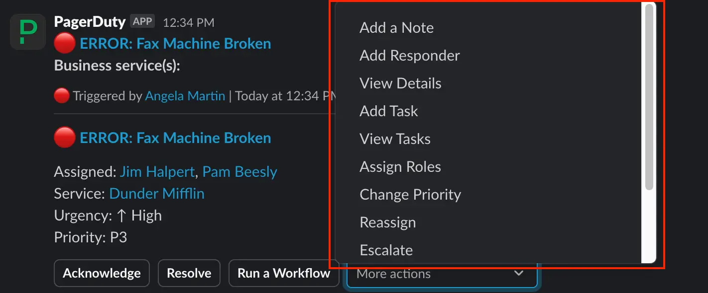The width and height of the screenshot is (708, 293).
Task: Open View Tasks from the actions list
Action: coord(395,139)
